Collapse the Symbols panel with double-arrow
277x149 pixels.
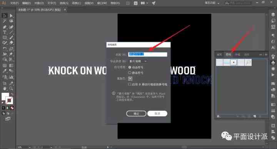coord(261,54)
